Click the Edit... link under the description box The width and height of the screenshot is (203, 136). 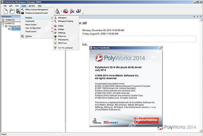click(85, 44)
